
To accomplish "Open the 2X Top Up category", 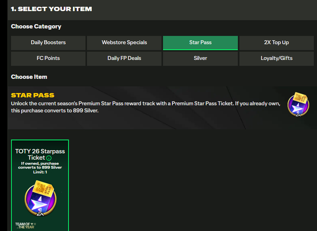I will 276,42.
